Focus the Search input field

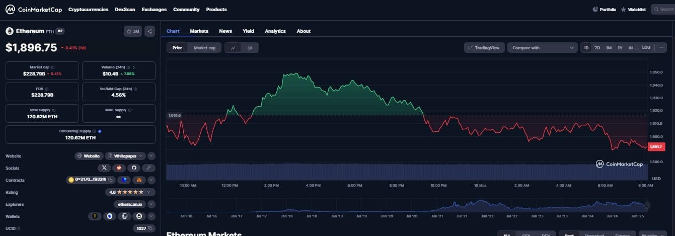[663, 9]
